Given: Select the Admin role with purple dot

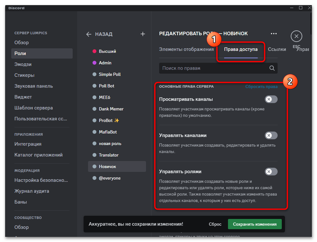Looking at the screenshot, I should tap(105, 63).
